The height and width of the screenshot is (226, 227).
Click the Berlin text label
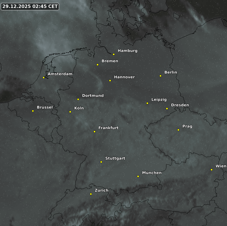tap(171, 72)
